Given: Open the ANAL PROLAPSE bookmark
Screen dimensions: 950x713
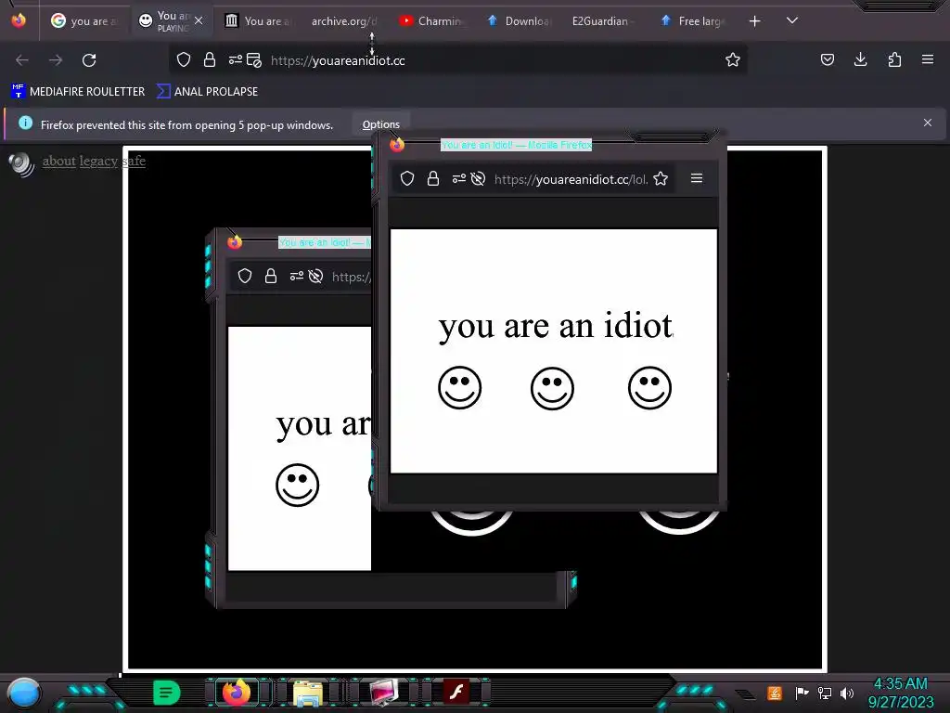Looking at the screenshot, I should (x=207, y=92).
